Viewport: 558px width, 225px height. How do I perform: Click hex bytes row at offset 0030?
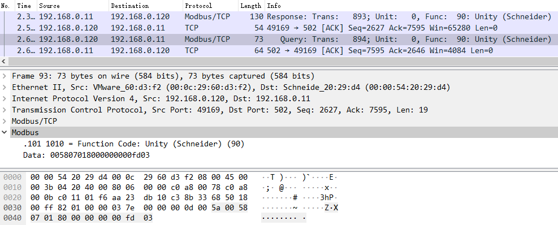click(139, 207)
